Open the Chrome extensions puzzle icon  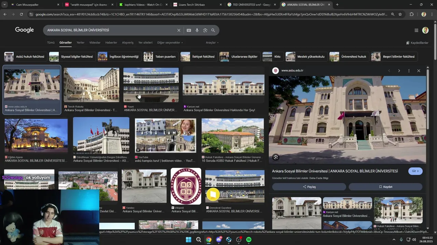(x=411, y=14)
